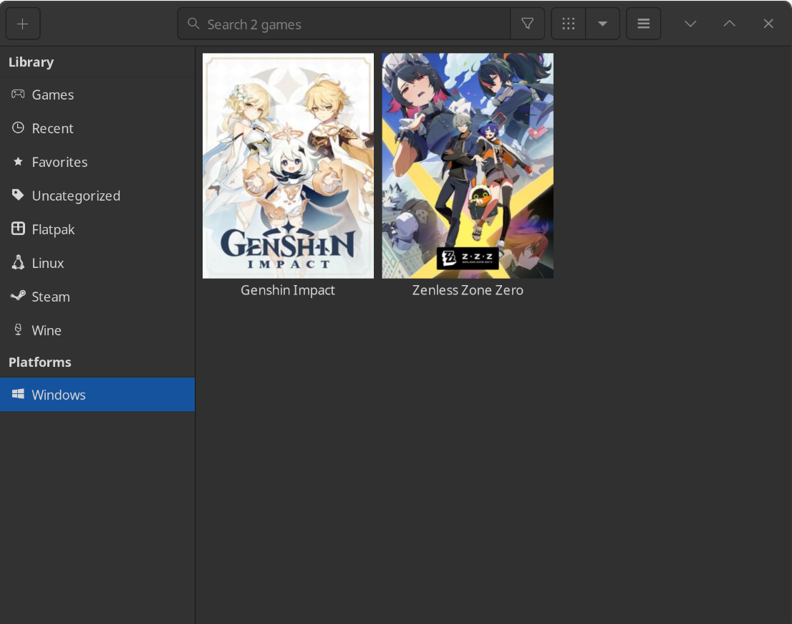Viewport: 792px width, 624px height.
Task: Open the filter funnel control
Action: [x=527, y=23]
